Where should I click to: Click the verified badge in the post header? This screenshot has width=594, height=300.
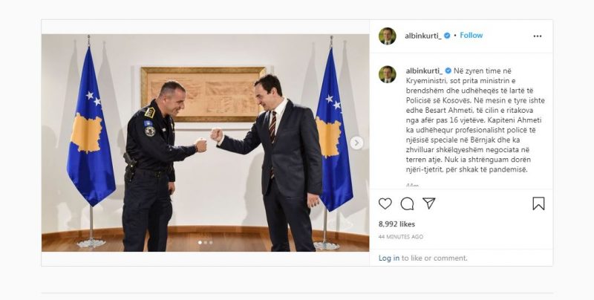(x=447, y=36)
